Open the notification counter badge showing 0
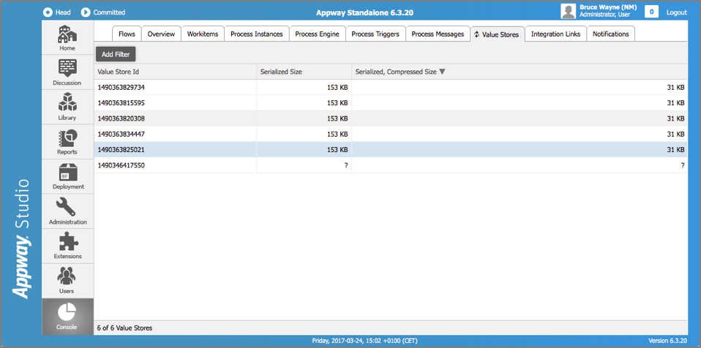This screenshot has height=348, width=701. click(x=651, y=12)
